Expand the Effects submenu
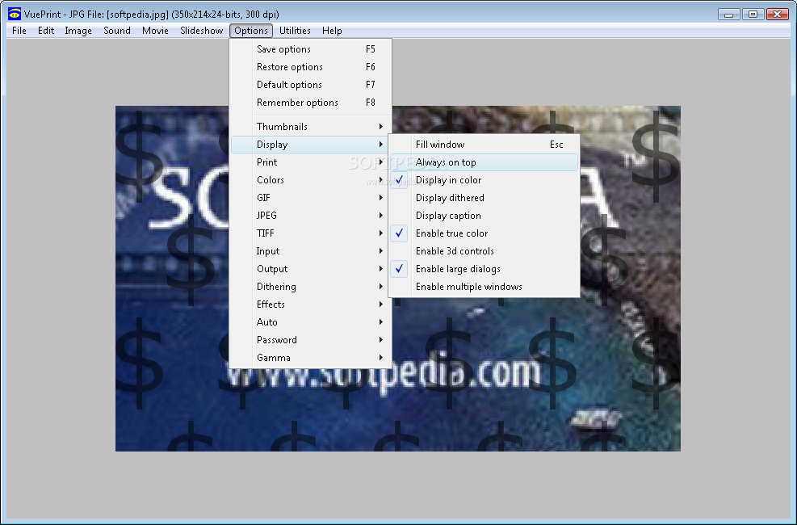This screenshot has height=525, width=797. click(311, 304)
